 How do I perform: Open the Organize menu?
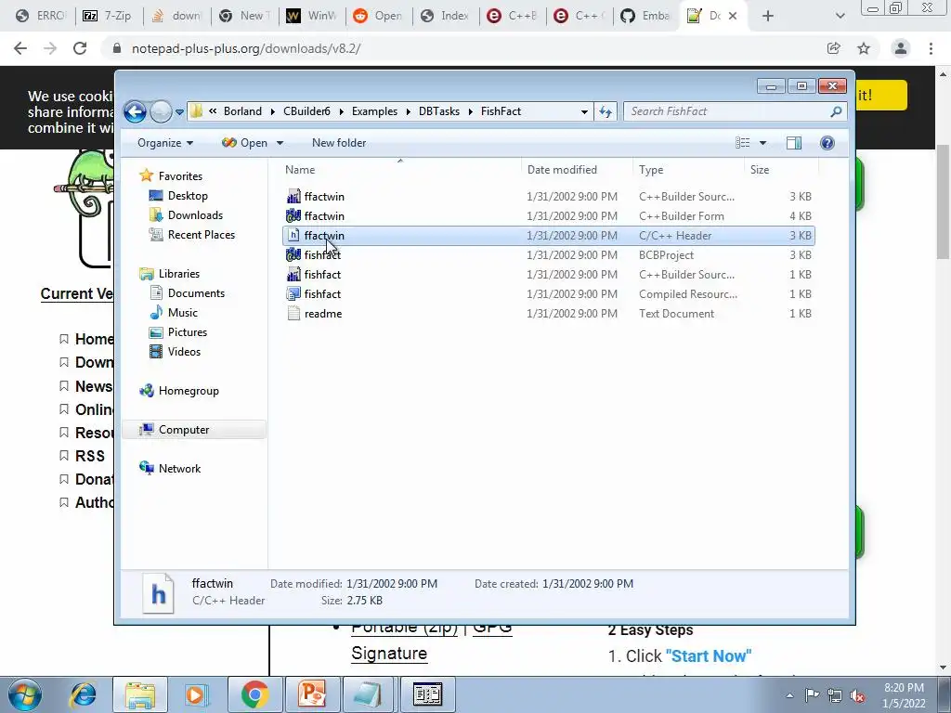(165, 143)
